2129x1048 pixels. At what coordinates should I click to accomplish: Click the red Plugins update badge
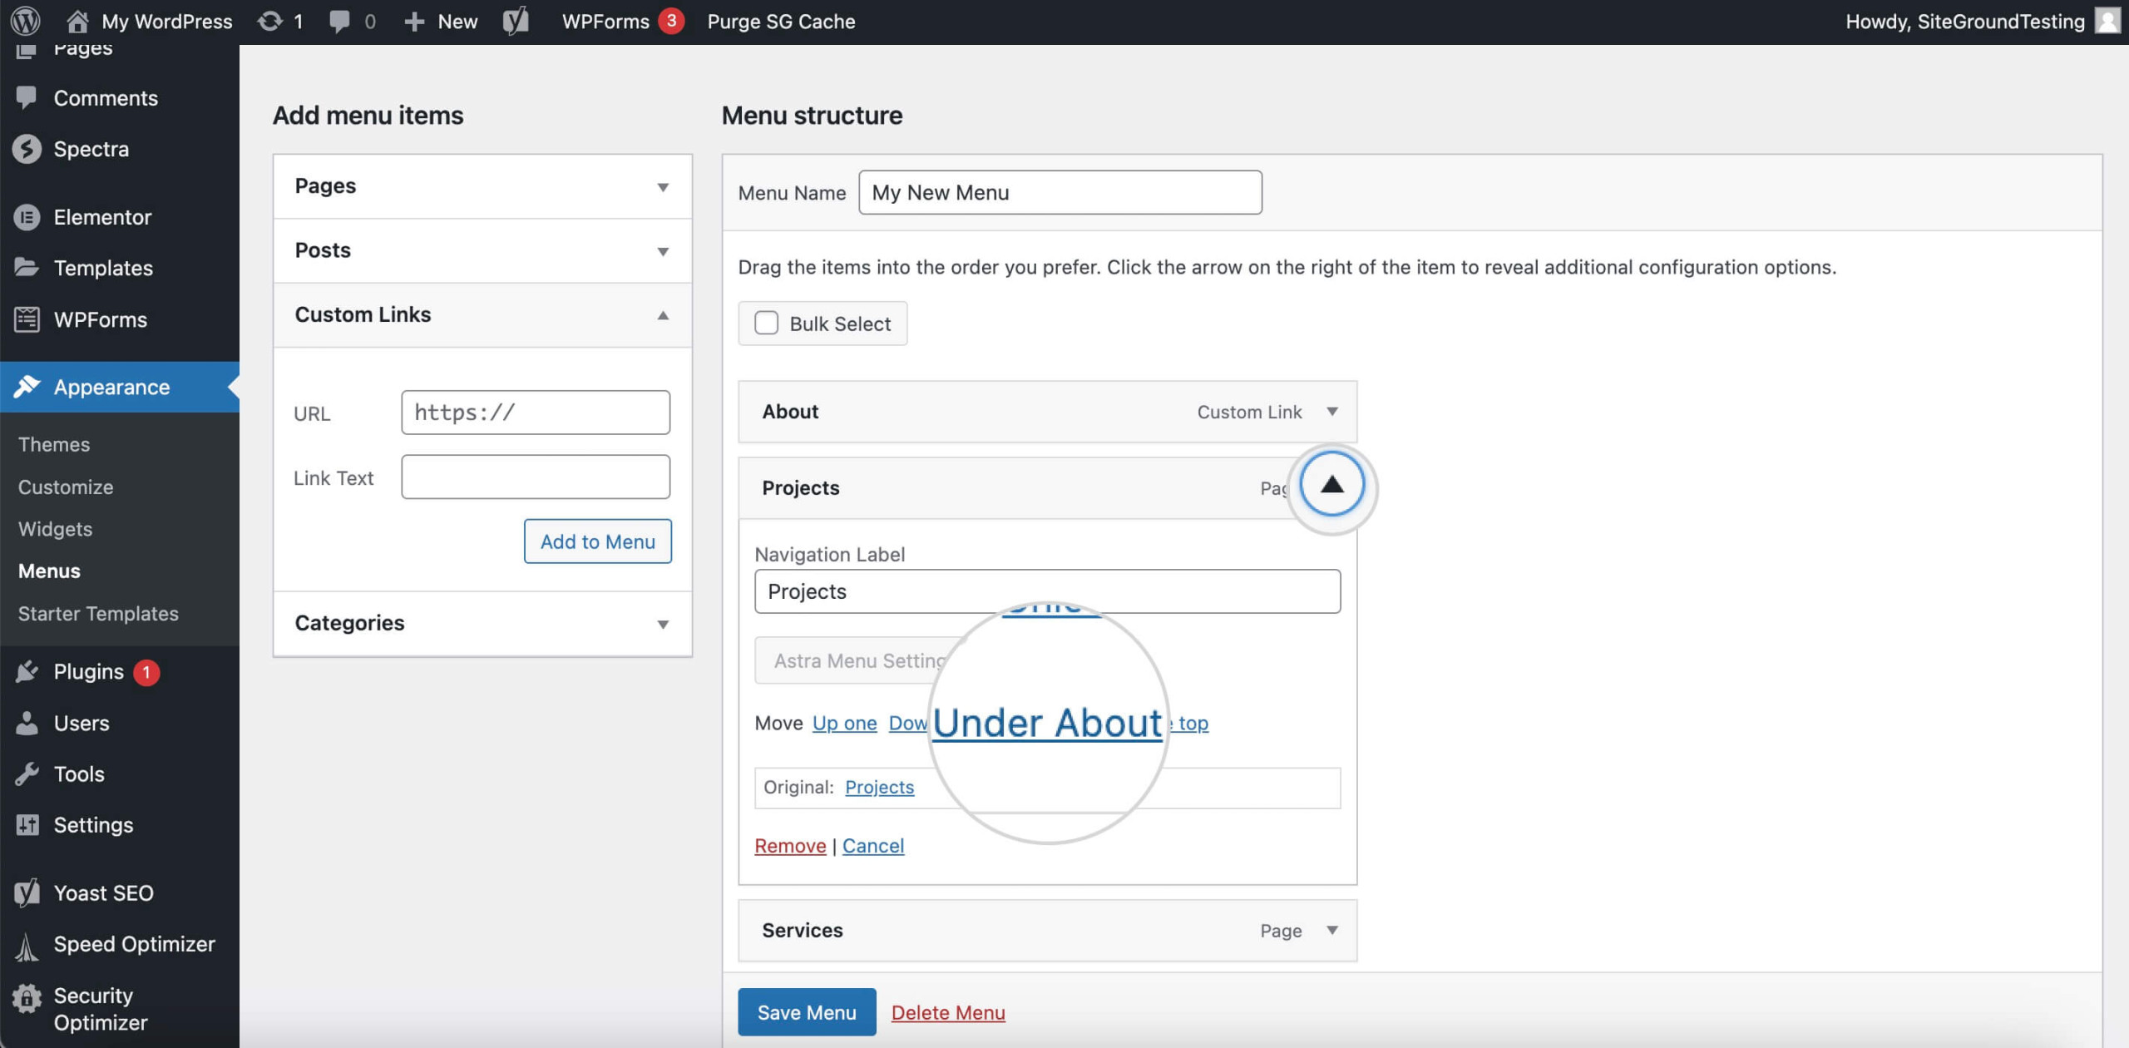tap(146, 672)
